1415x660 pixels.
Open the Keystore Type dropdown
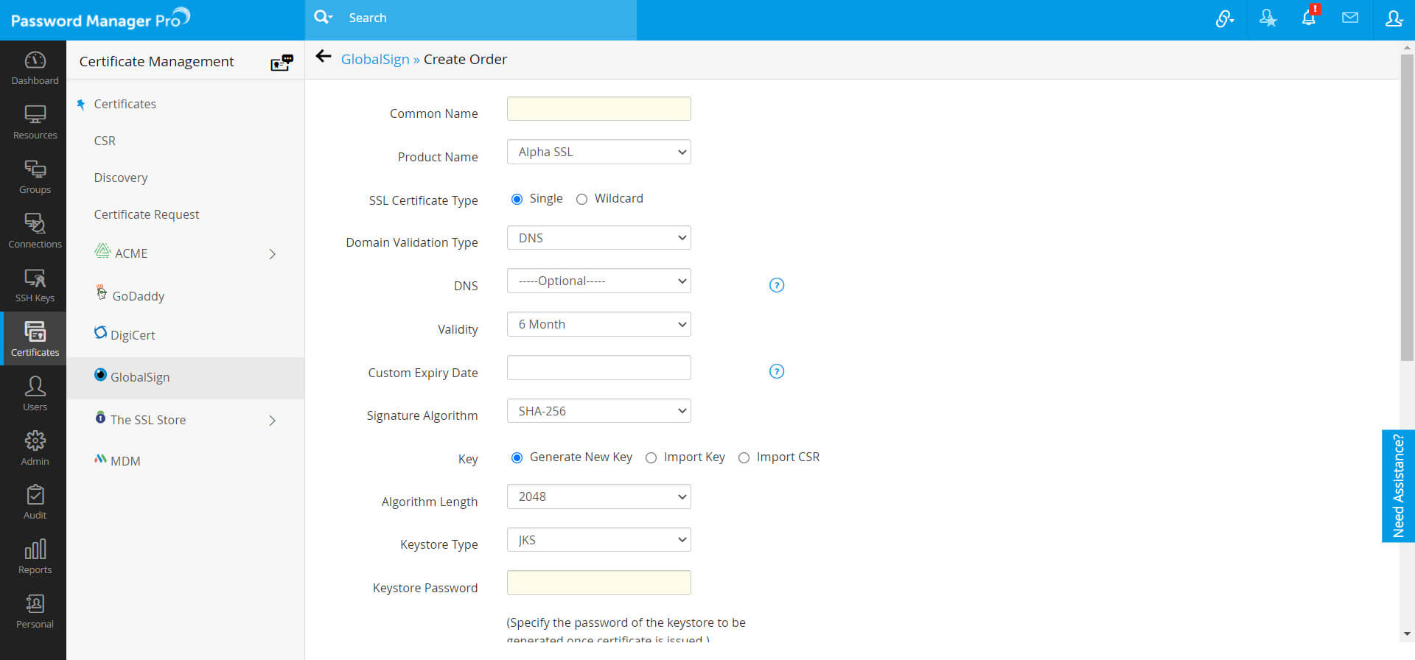click(x=598, y=540)
